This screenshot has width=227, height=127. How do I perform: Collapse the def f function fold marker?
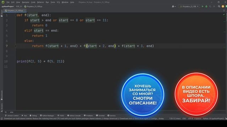coord(15,15)
